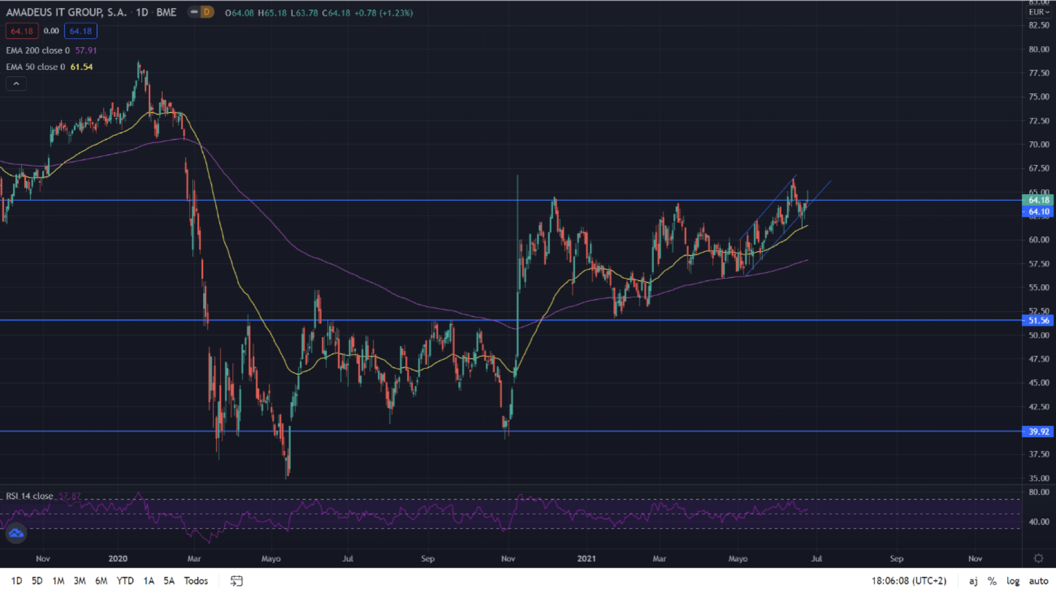
Task: Open the EUR currency dropdown
Action: (x=1039, y=12)
